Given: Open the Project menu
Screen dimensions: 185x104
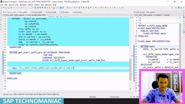Looking at the screenshot, I should (37, 5).
